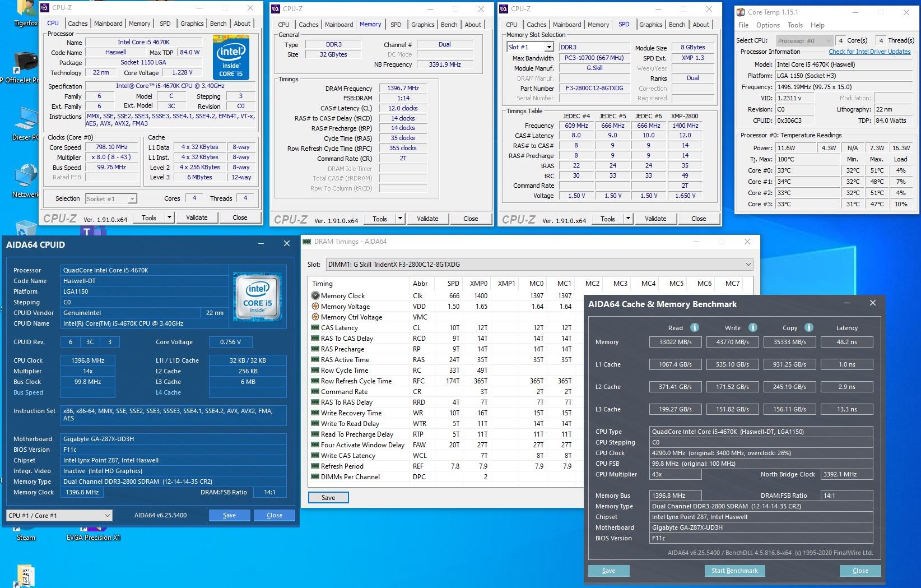Open the About tab in the CPU-Z Memory window
The image size is (921, 588).
pyautogui.click(x=473, y=25)
